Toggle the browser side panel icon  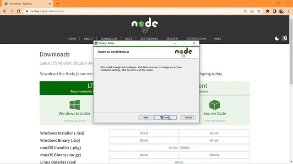[x=275, y=11]
